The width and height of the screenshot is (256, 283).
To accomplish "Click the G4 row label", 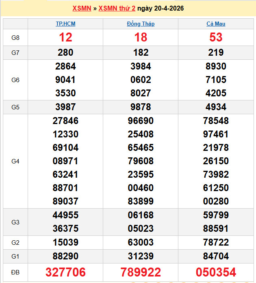I will pos(15,161).
